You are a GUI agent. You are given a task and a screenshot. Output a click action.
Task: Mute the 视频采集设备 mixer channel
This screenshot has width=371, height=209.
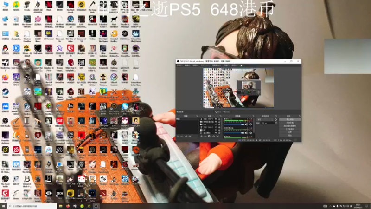(x=246, y=133)
